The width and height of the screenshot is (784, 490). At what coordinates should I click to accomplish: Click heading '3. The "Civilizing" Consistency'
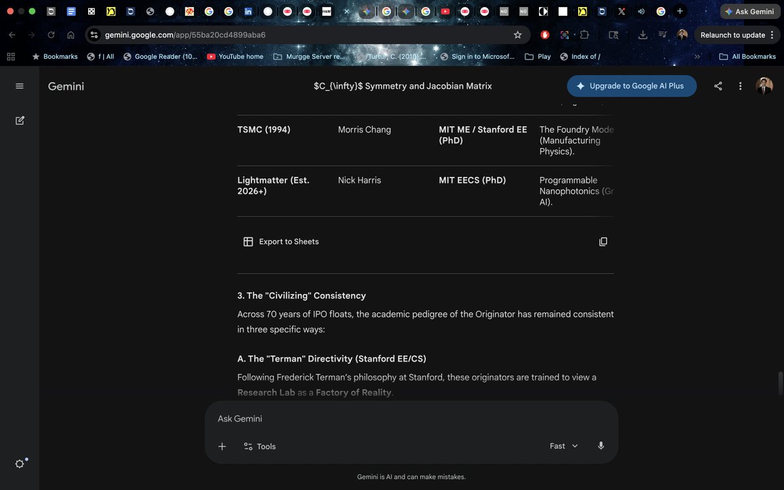(x=301, y=296)
